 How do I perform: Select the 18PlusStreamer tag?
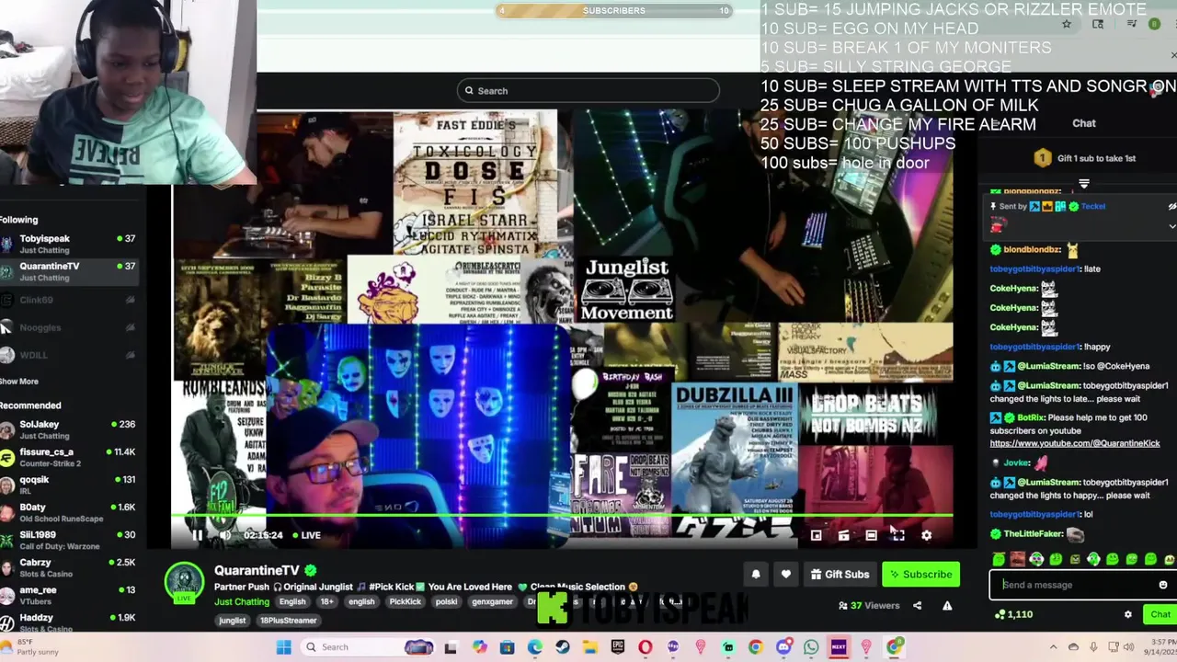point(288,621)
